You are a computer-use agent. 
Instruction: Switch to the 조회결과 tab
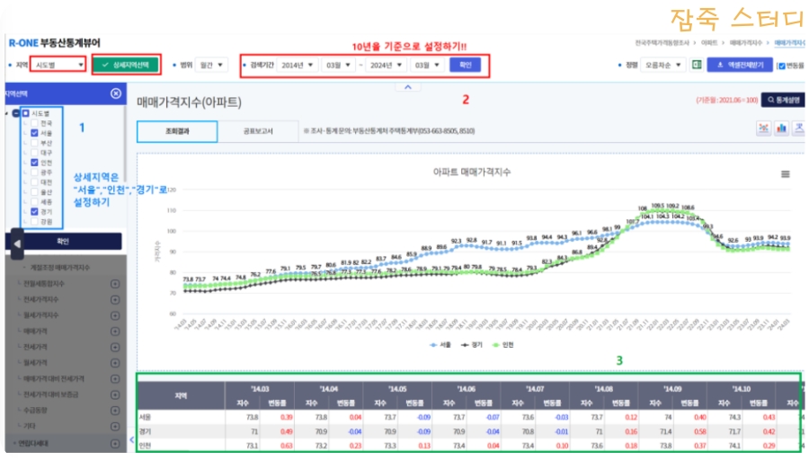click(x=177, y=131)
